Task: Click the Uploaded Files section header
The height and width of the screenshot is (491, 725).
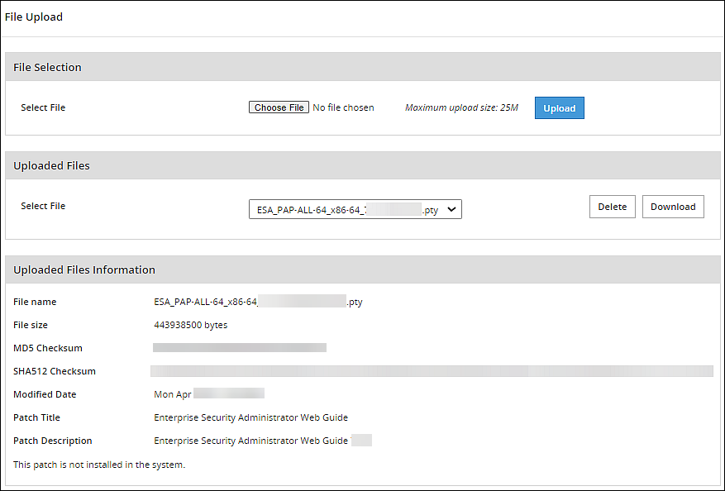Action: tap(51, 165)
